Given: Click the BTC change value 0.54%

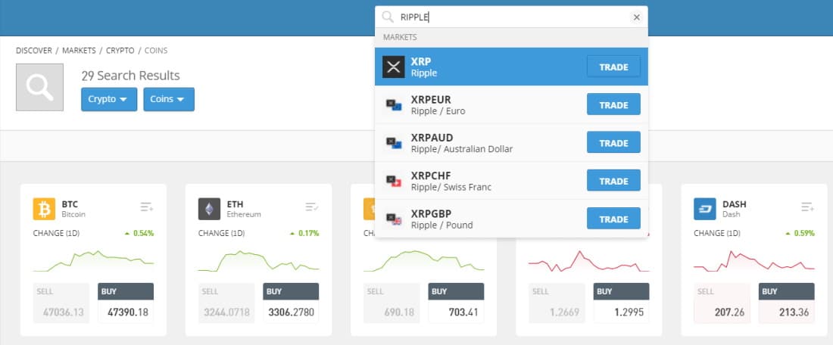Looking at the screenshot, I should [143, 233].
